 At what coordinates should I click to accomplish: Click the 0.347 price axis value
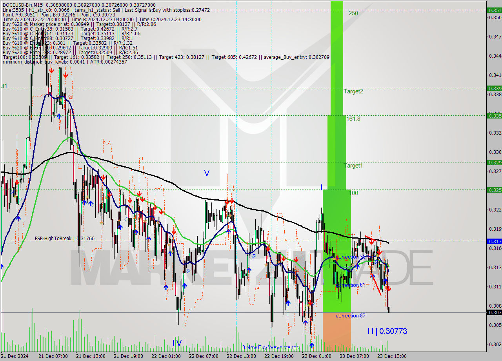495,36
